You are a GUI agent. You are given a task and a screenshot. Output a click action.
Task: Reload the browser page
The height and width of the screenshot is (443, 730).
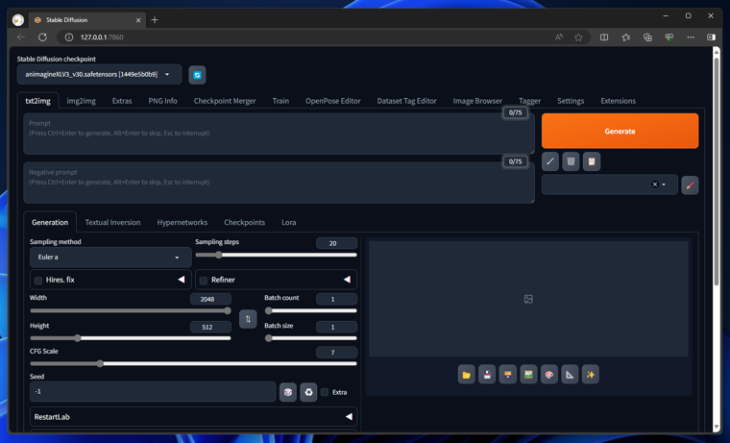[42, 37]
